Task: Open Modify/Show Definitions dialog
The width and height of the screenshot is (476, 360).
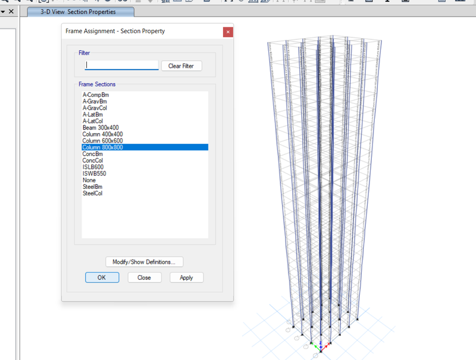Action: [144, 262]
